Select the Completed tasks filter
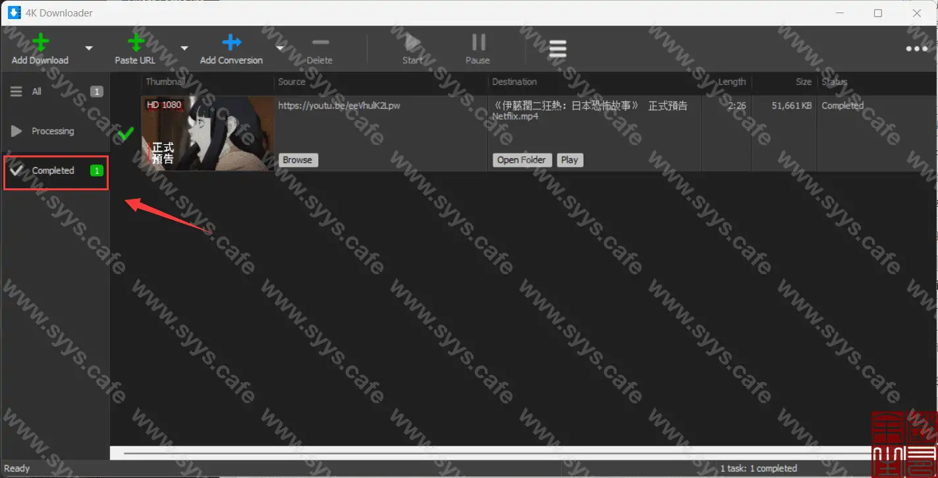The image size is (938, 478). click(x=53, y=171)
